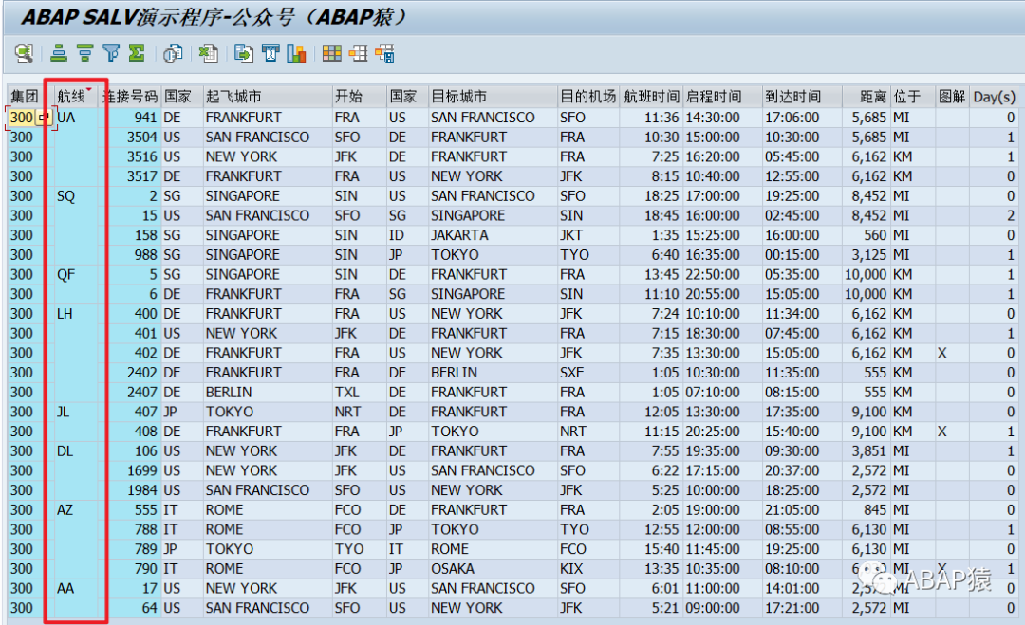Select the 连接号码 column header
1025x625 pixels.
pos(130,97)
